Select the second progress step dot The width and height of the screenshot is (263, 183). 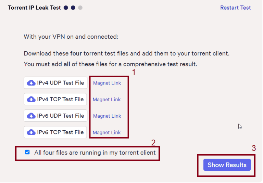(73, 8)
